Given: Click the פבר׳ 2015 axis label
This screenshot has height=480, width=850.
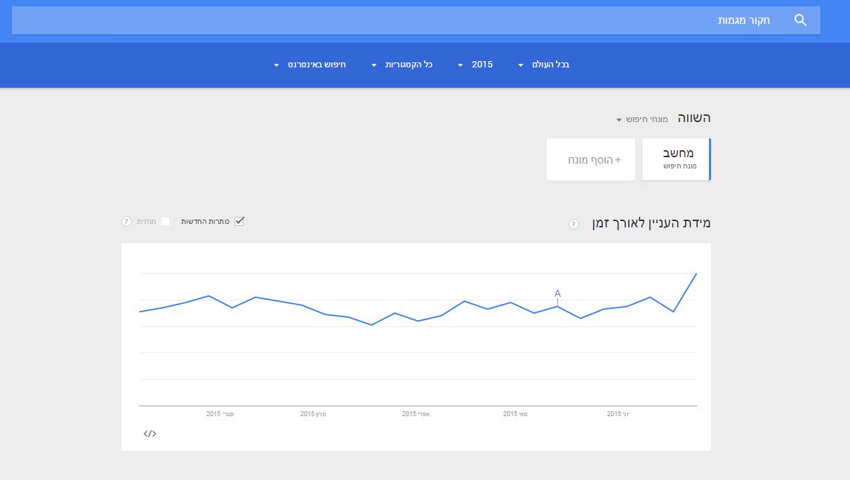Looking at the screenshot, I should point(220,414).
